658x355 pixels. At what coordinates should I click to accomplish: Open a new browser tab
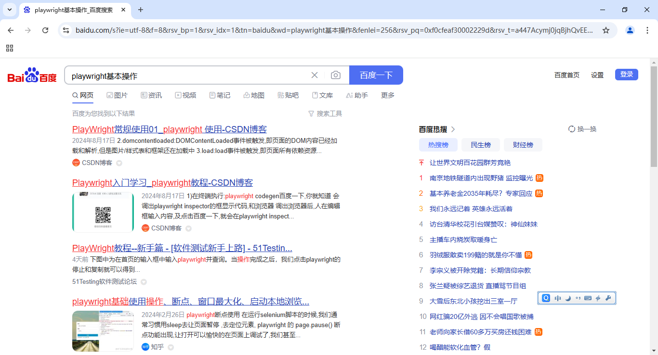click(x=141, y=10)
